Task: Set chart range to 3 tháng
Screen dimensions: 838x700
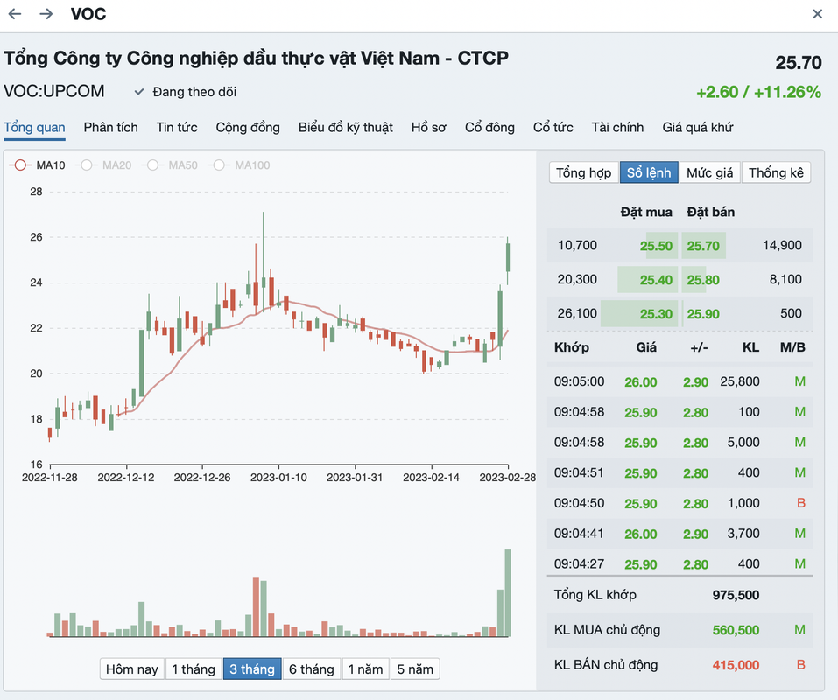Action: pyautogui.click(x=252, y=669)
